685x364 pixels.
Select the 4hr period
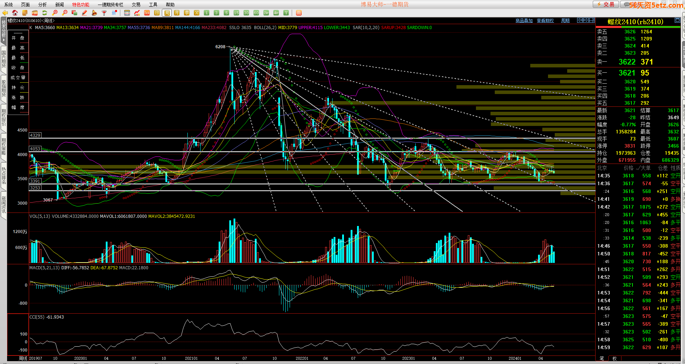pyautogui.click(x=276, y=13)
